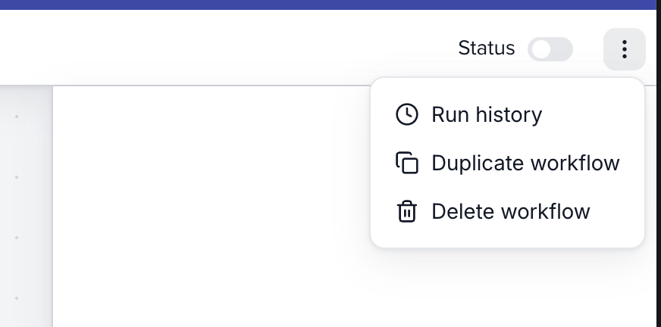Choose Delete workflow in the menu
Image resolution: width=661 pixels, height=327 pixels.
510,211
